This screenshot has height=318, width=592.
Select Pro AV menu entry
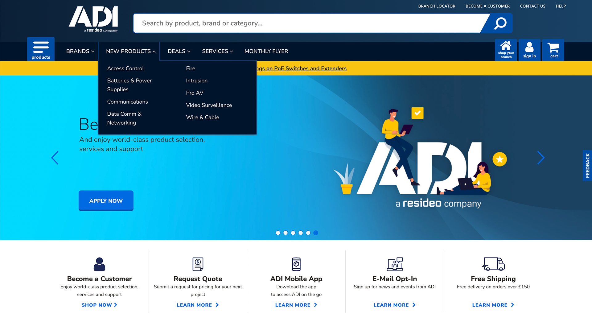point(195,93)
